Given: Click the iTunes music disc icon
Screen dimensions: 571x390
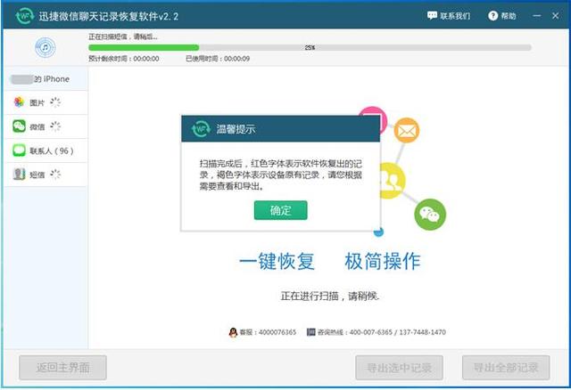Looking at the screenshot, I should tap(46, 47).
